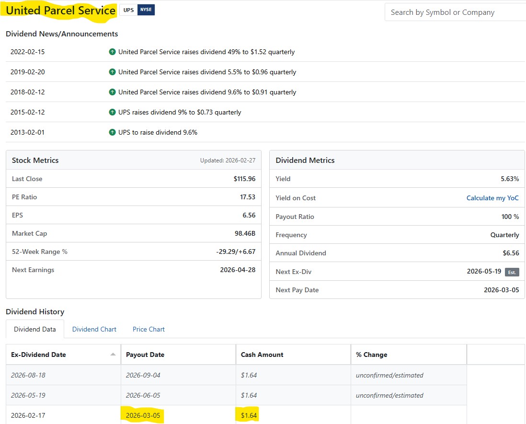Screen dimensions: 526x424
Task: Click the green arrow icon beside 2019-02-20 news
Action: point(112,72)
